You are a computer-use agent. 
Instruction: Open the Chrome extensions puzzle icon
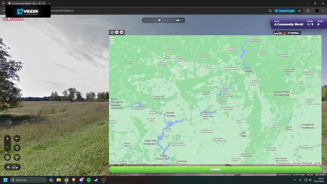click(308, 11)
